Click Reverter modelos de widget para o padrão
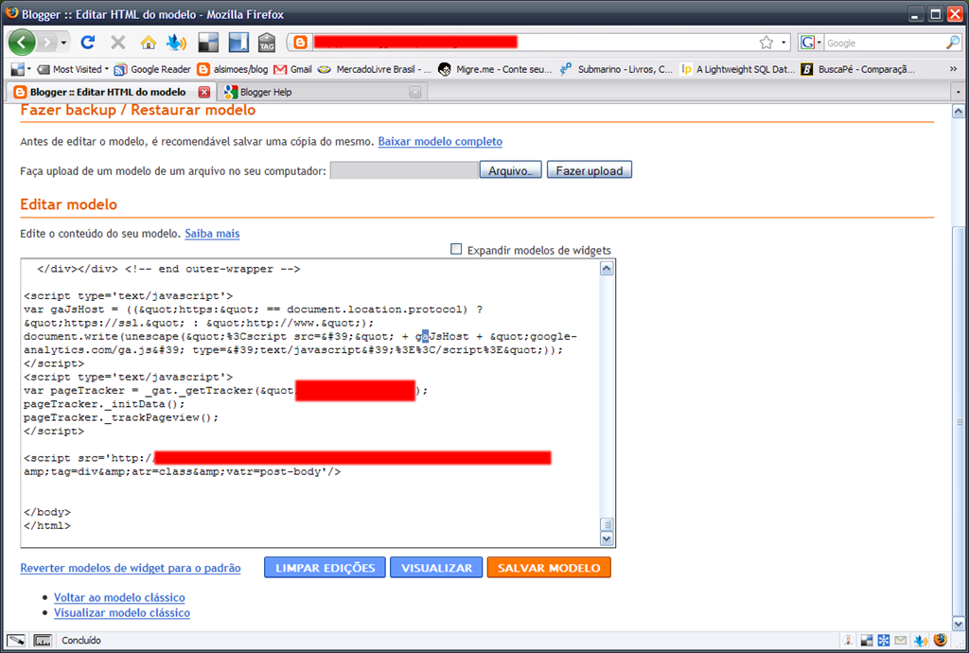The image size is (969, 653). point(131,569)
